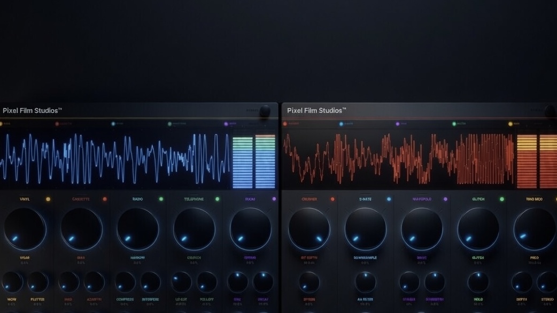Click the VINYL module name label

click(x=25, y=199)
